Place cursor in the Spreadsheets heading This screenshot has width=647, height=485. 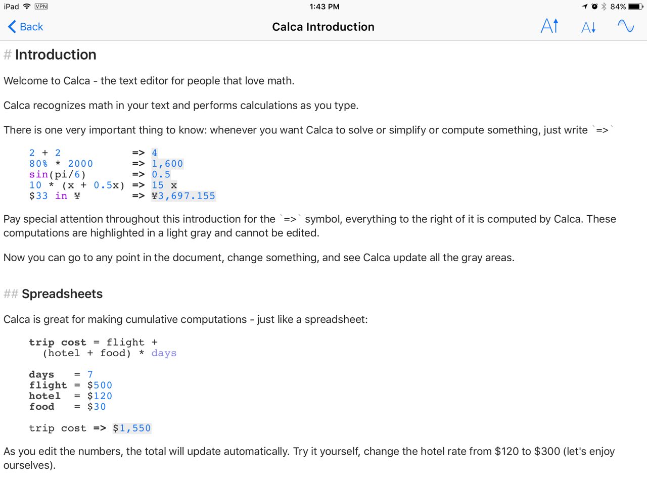[x=62, y=294]
